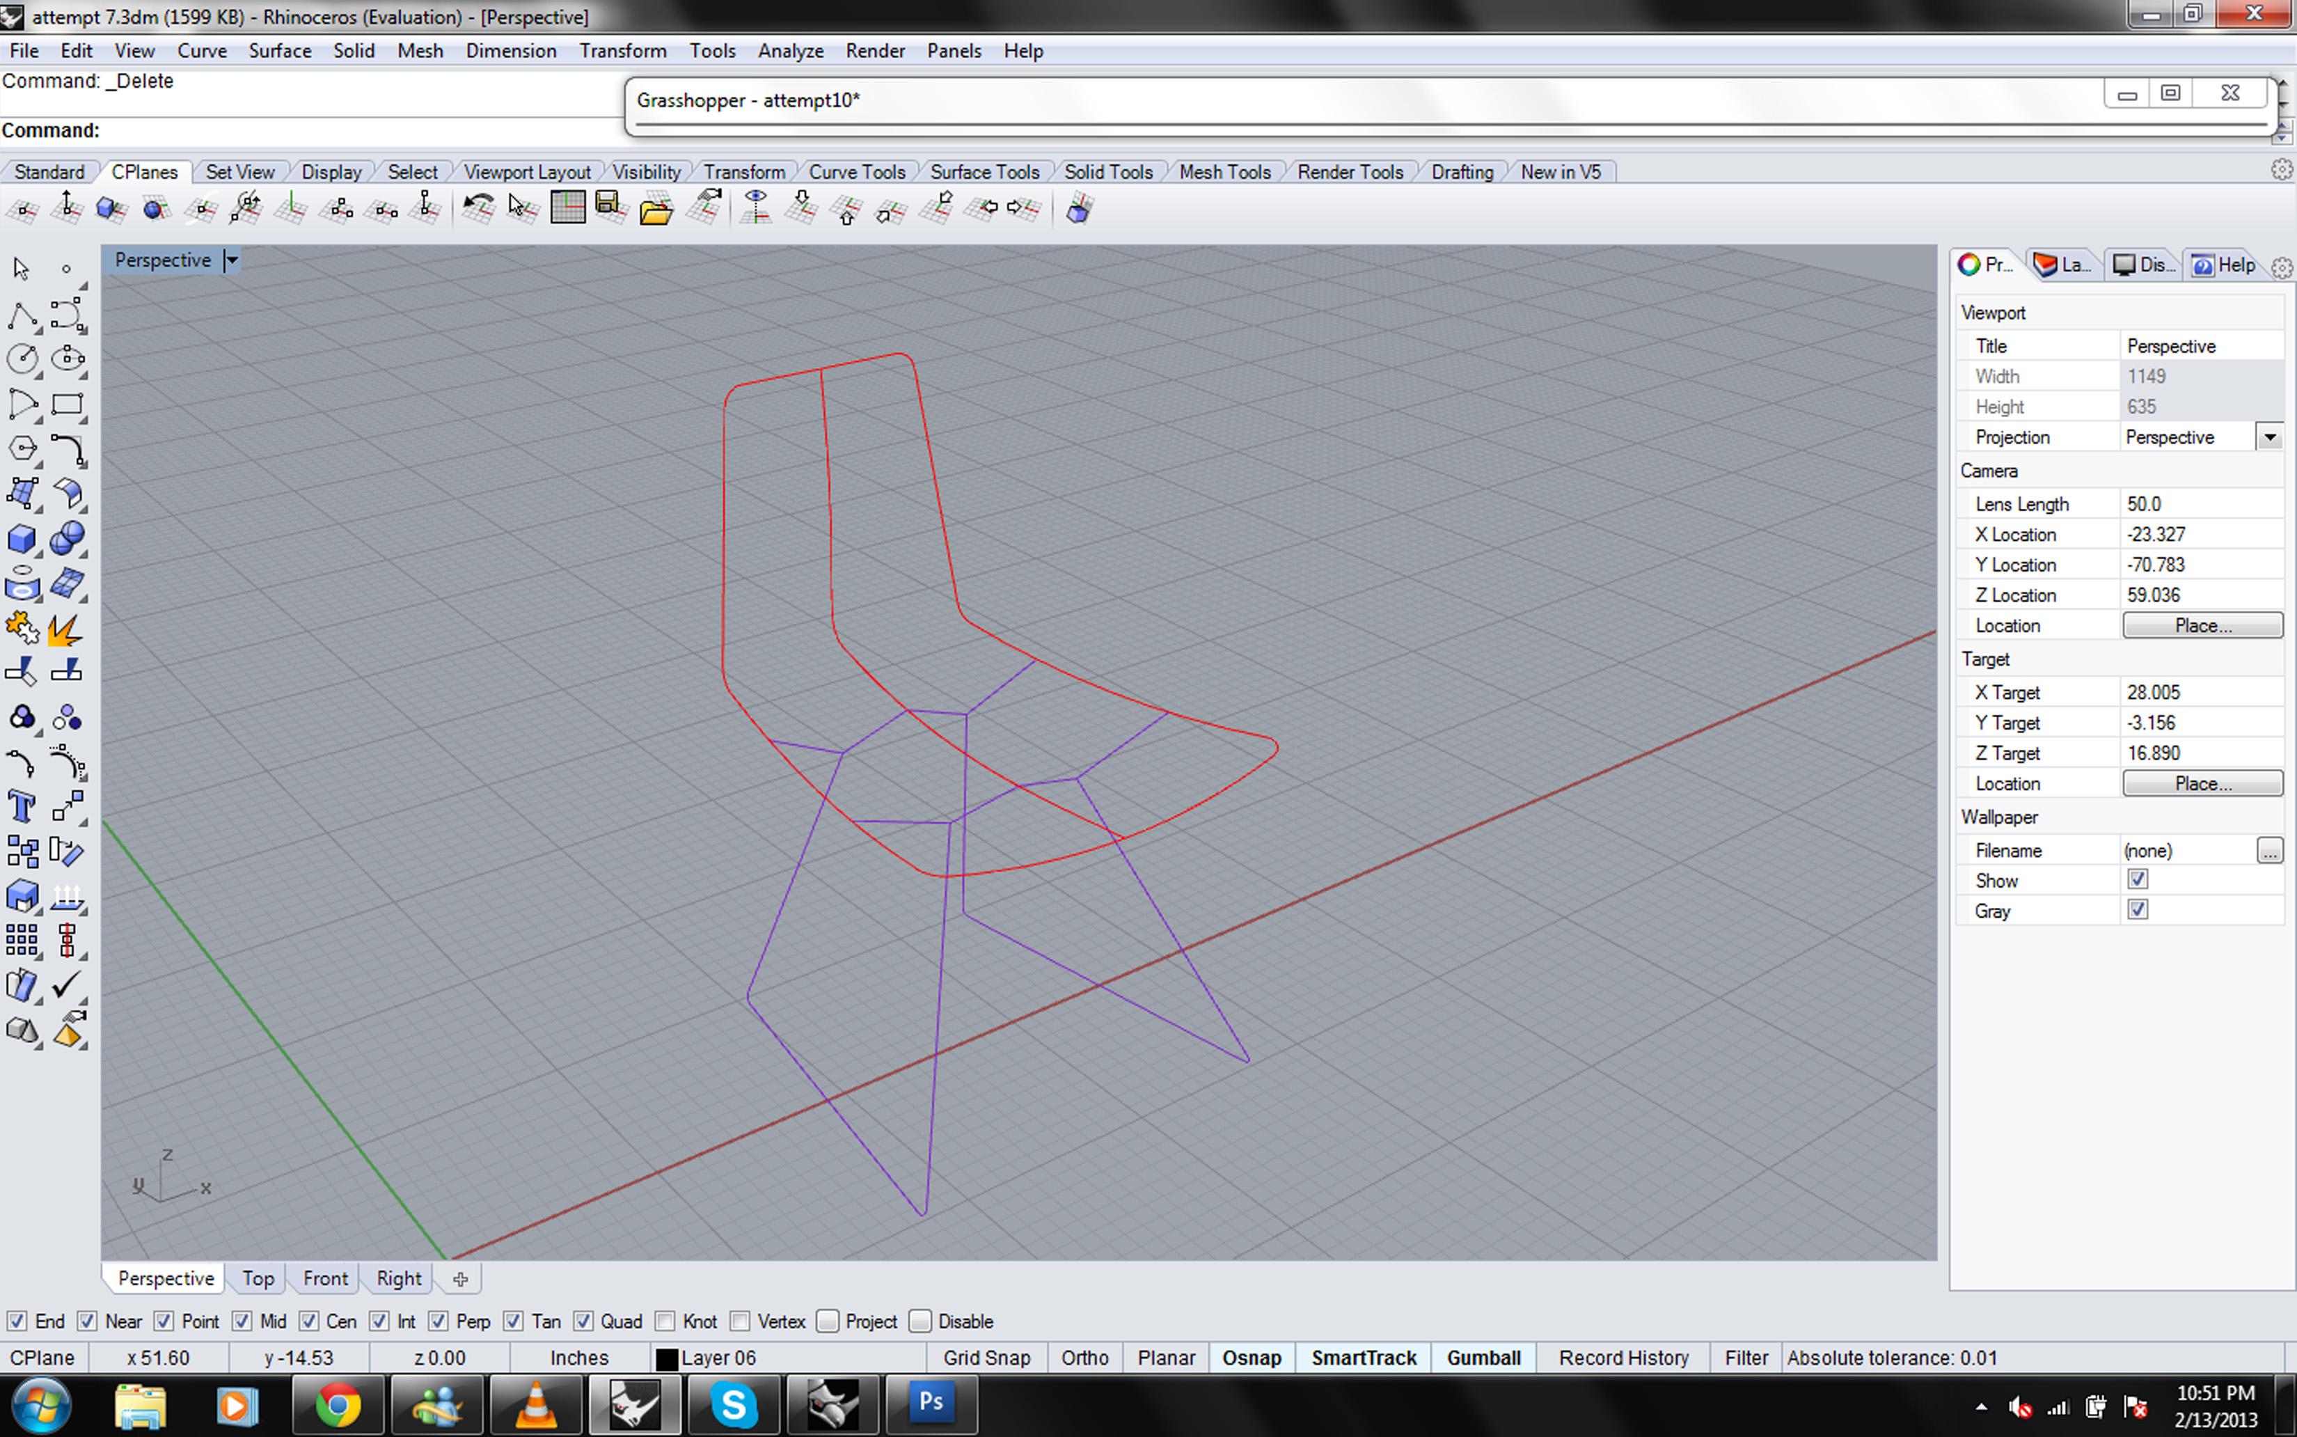Click the Text object tool
The width and height of the screenshot is (2297, 1437).
[22, 808]
